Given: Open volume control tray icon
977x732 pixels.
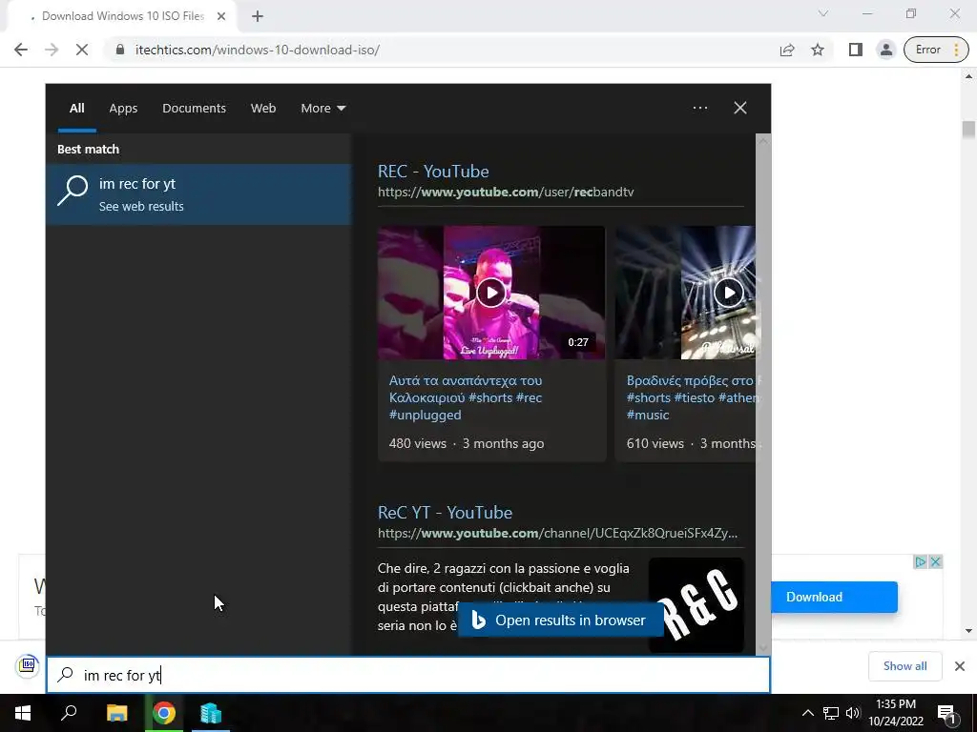Looking at the screenshot, I should coord(853,713).
